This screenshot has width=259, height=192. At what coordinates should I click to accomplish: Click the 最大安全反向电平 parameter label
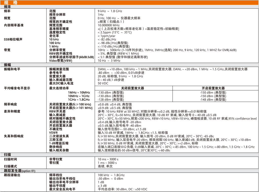[62, 189]
